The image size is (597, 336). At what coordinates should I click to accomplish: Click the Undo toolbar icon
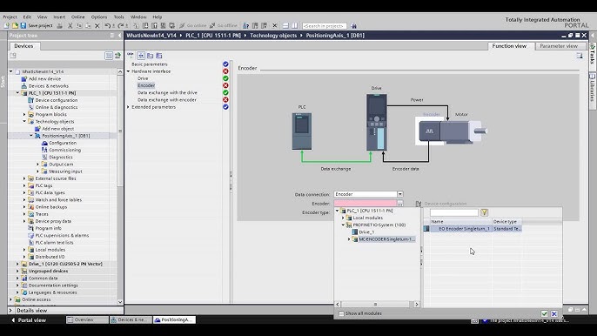tap(108, 25)
